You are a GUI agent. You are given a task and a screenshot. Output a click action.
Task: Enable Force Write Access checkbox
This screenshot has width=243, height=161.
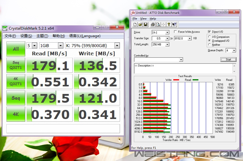click(x=175, y=32)
